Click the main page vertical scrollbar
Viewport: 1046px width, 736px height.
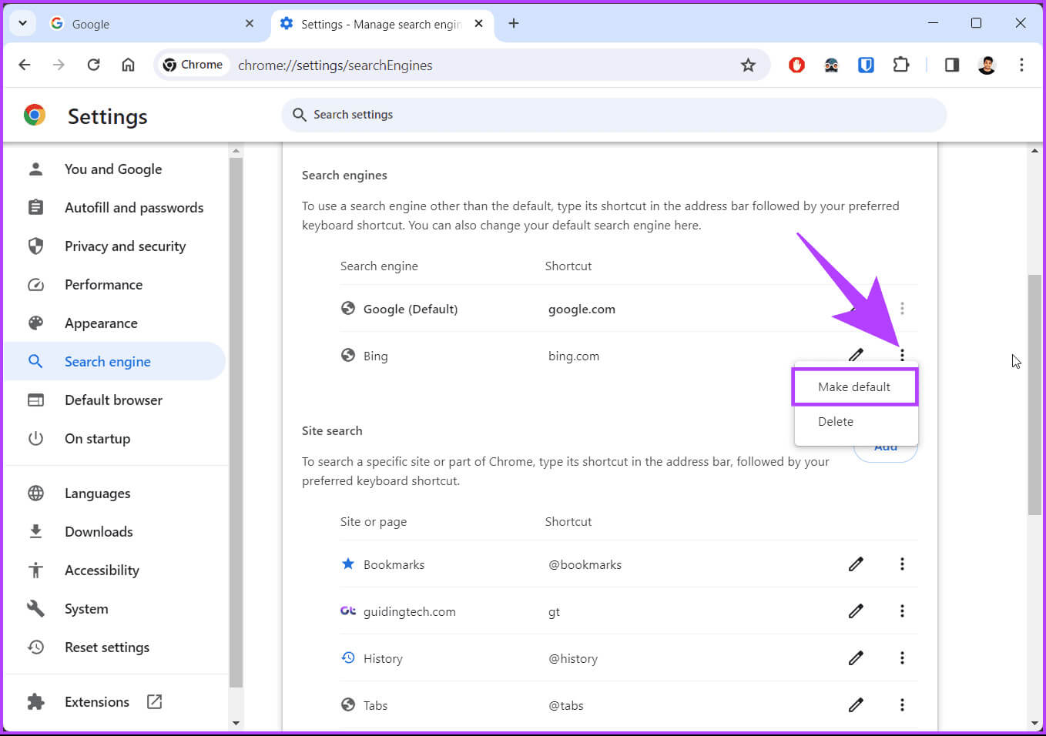pos(1034,394)
